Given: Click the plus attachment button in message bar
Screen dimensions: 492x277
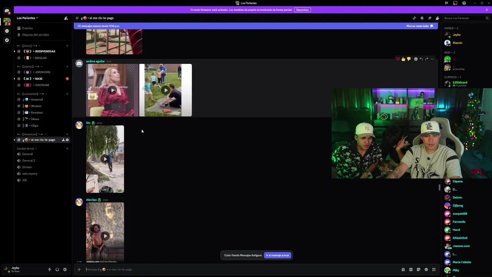Looking at the screenshot, I should 79,269.
